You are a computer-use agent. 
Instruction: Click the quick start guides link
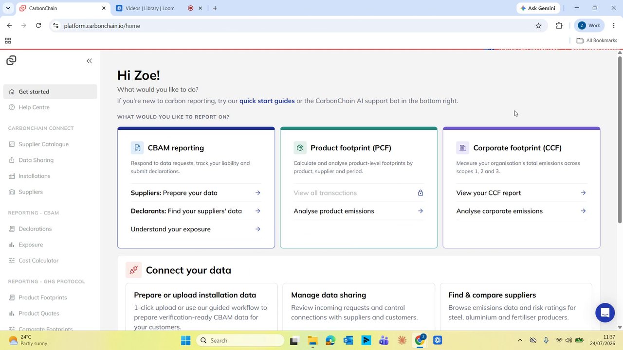[267, 101]
